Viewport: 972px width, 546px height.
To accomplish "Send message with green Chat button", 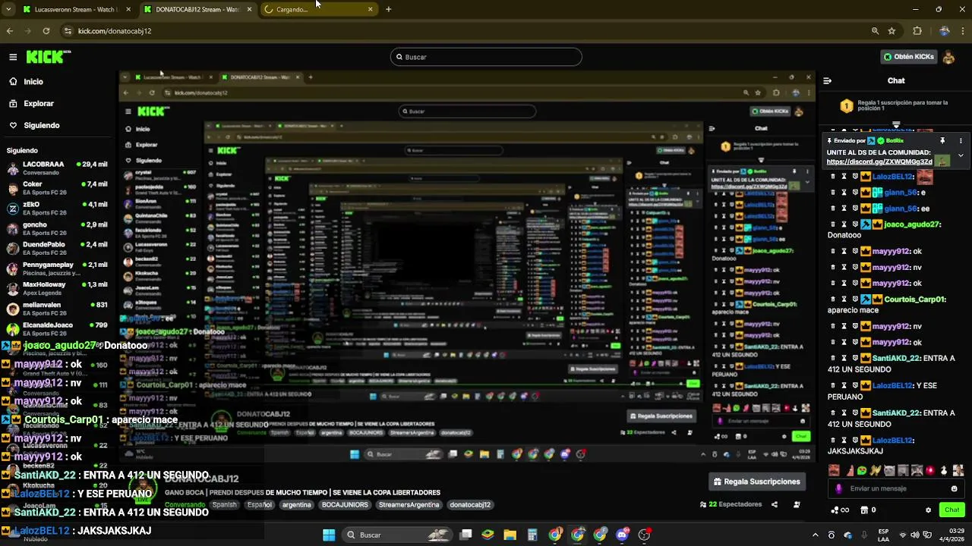I will tap(952, 510).
